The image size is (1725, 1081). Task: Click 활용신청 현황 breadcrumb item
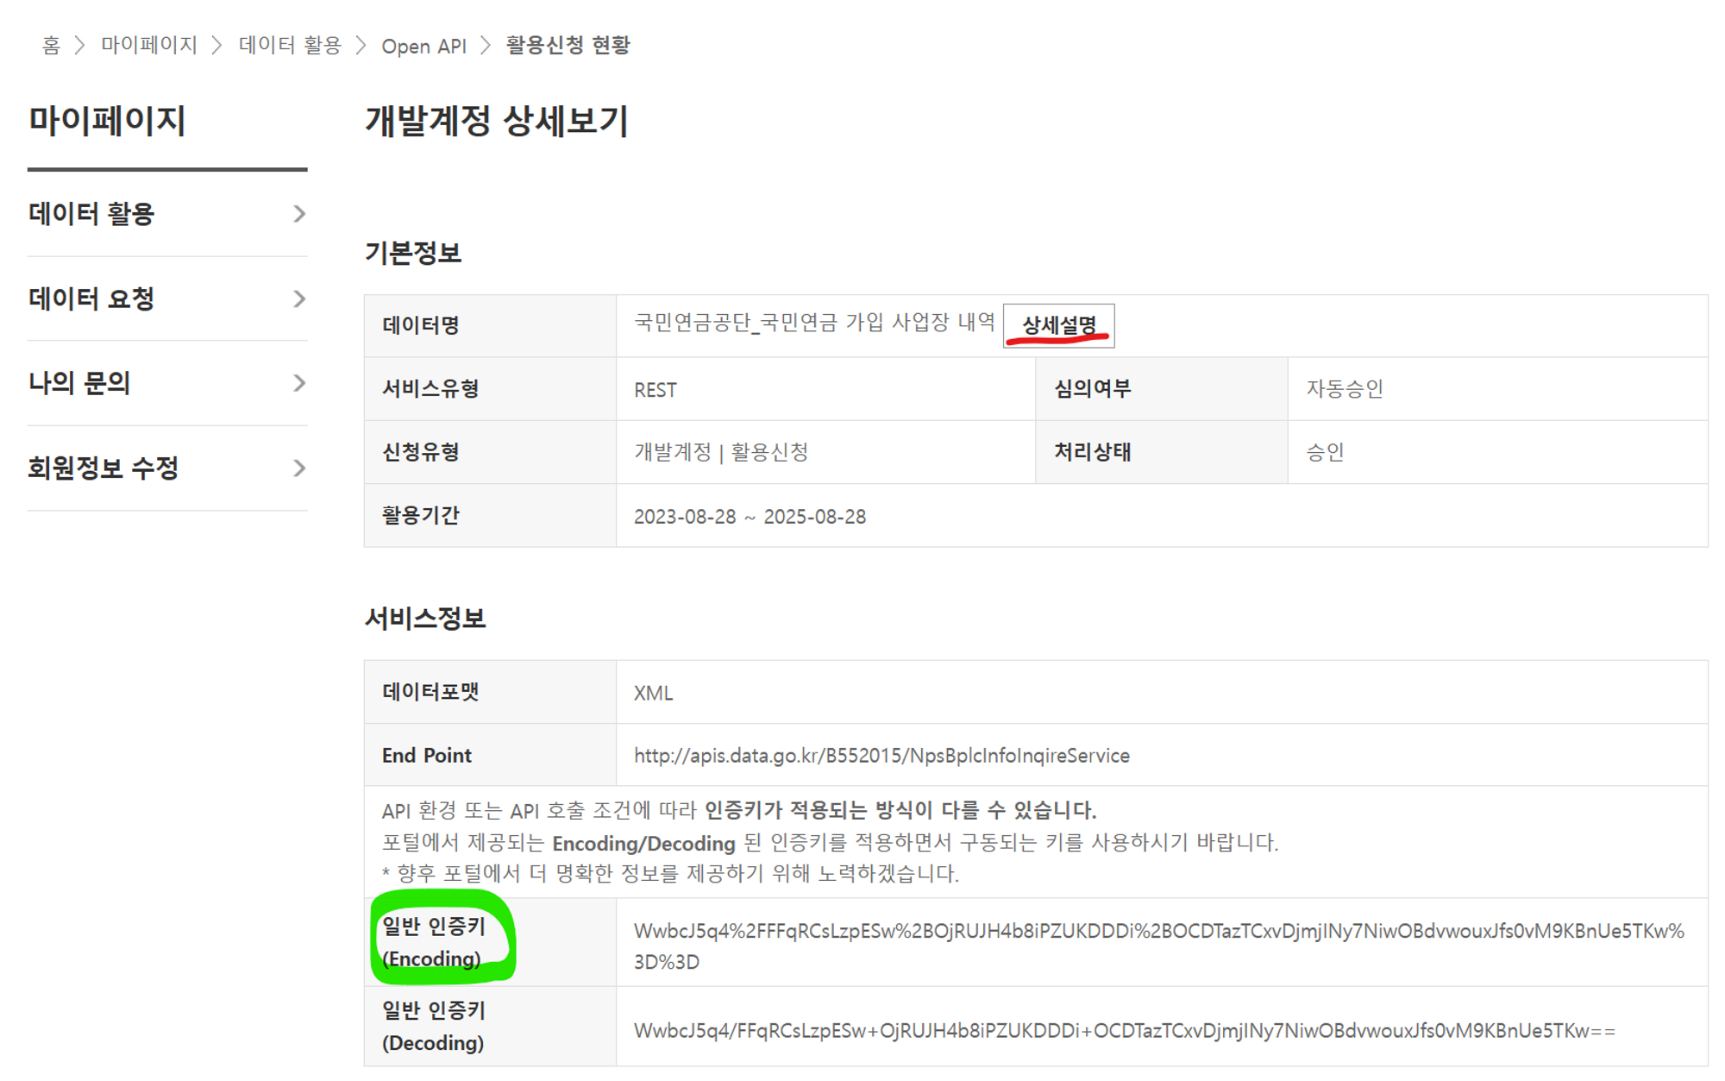pyautogui.click(x=568, y=45)
